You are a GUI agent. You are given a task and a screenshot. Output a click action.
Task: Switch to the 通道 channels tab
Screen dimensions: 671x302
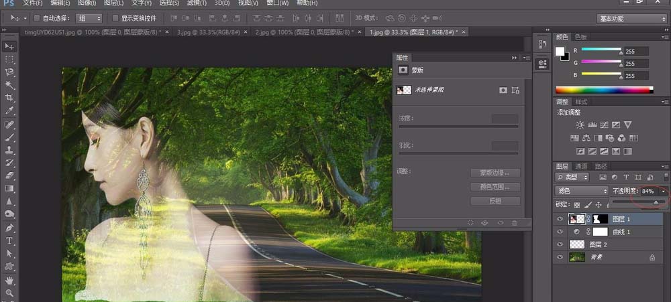click(581, 166)
